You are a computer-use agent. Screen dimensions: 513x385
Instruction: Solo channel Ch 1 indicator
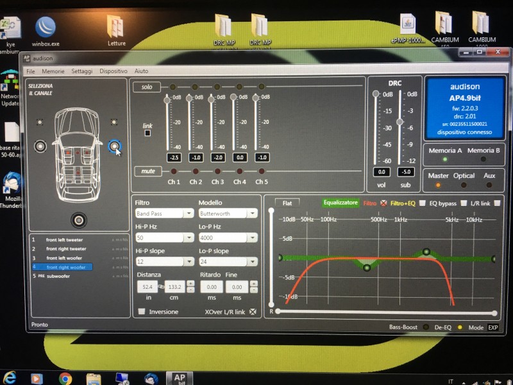tap(172, 87)
